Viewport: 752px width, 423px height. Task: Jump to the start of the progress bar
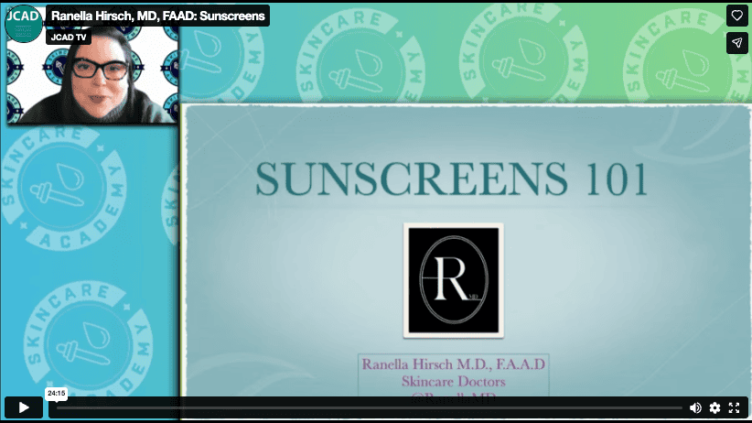[58, 408]
